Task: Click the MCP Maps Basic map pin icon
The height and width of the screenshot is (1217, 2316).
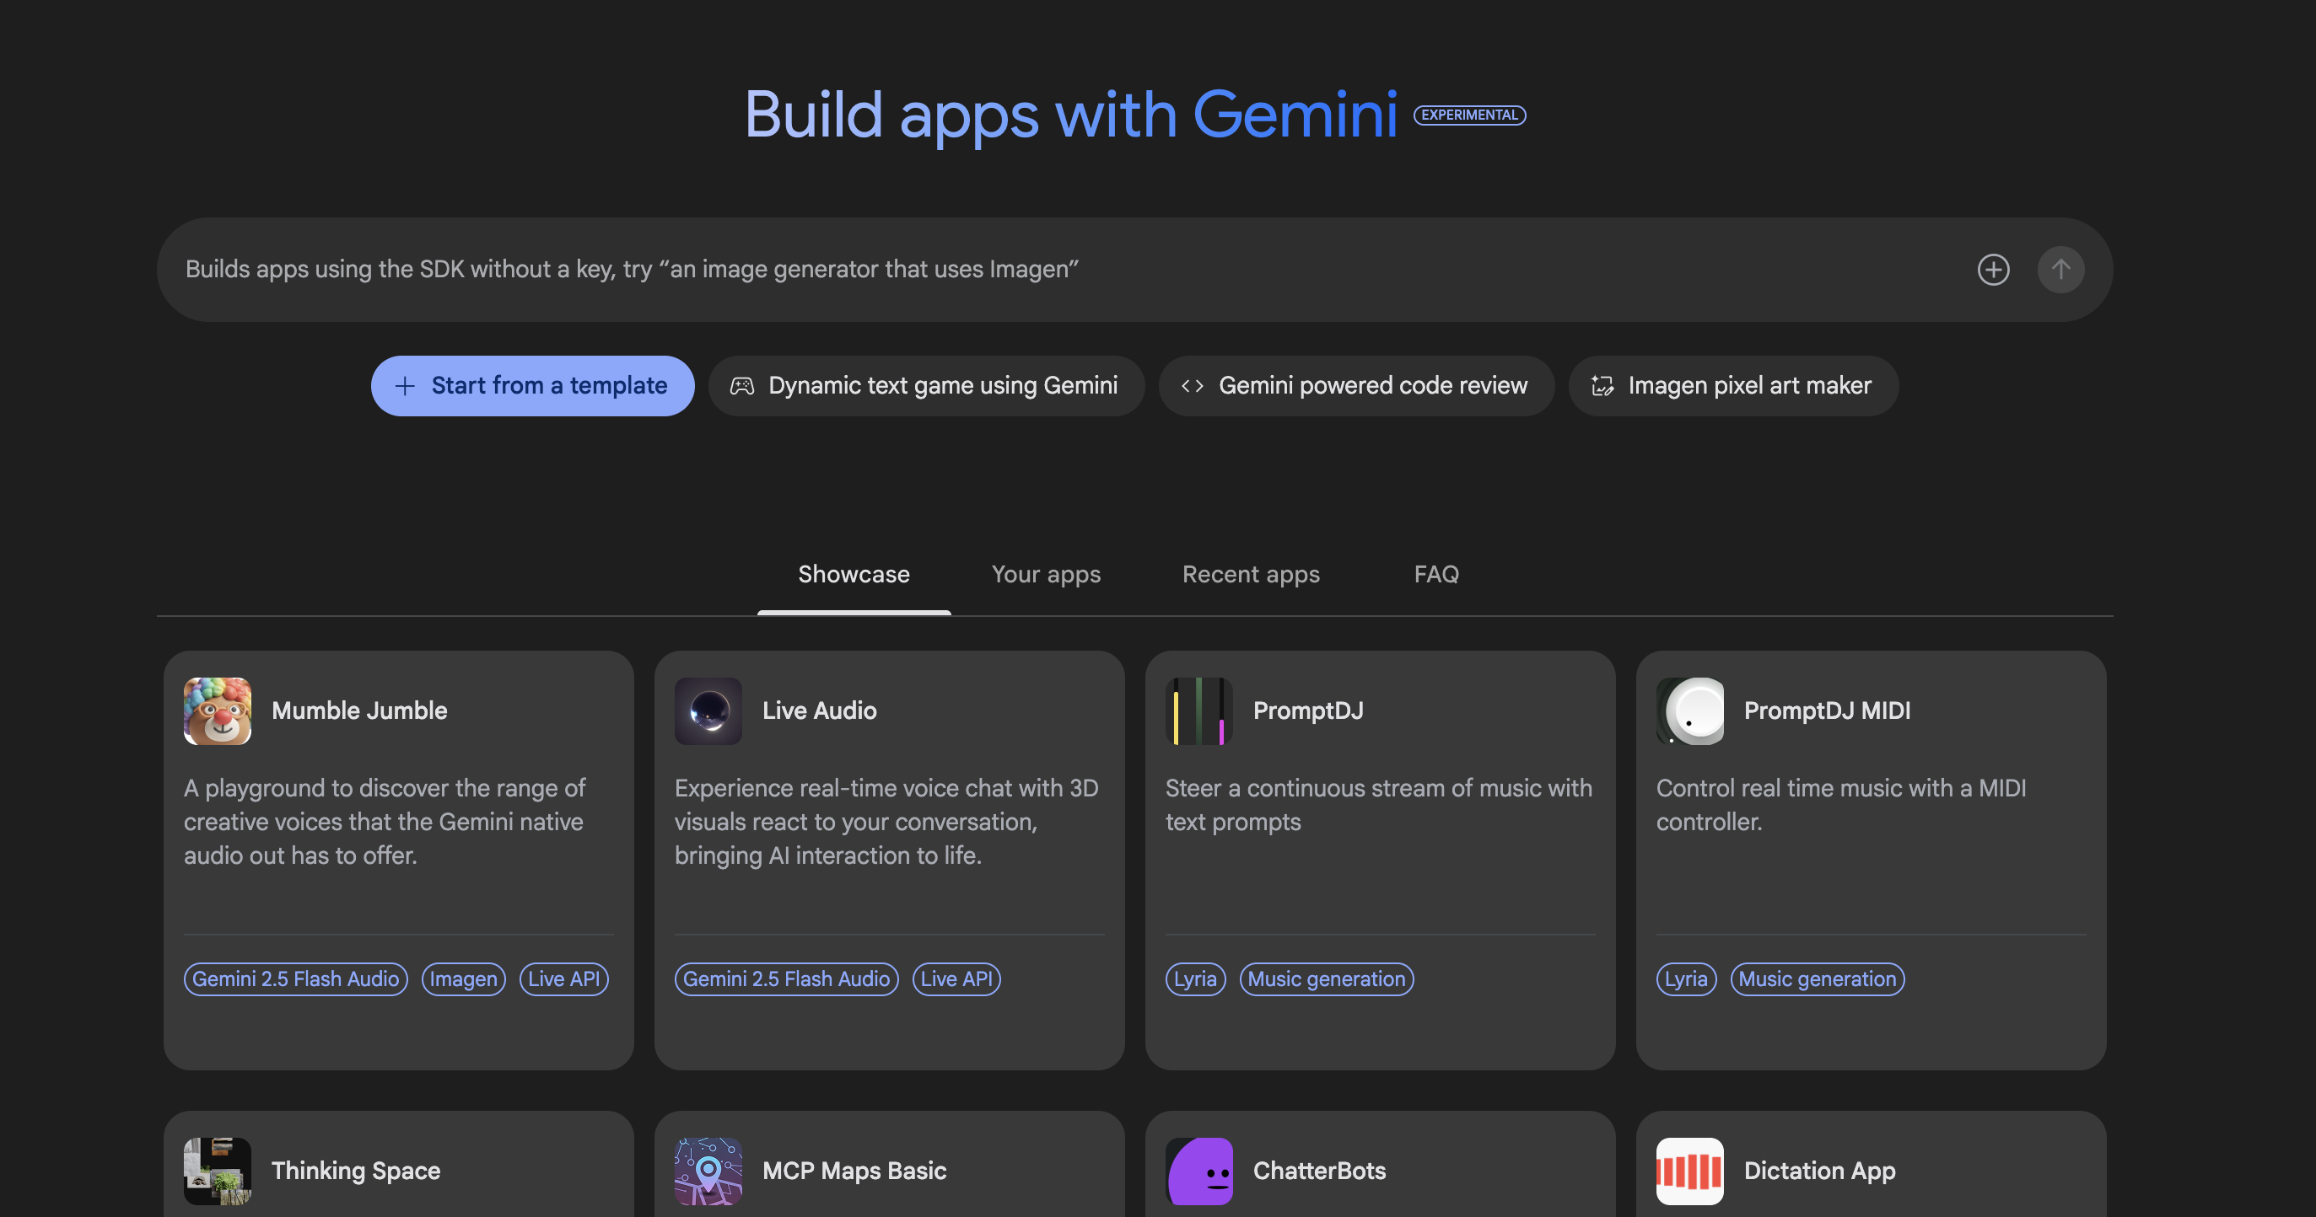Action: click(708, 1171)
